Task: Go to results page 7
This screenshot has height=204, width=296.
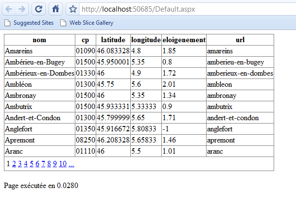Action: (43, 164)
